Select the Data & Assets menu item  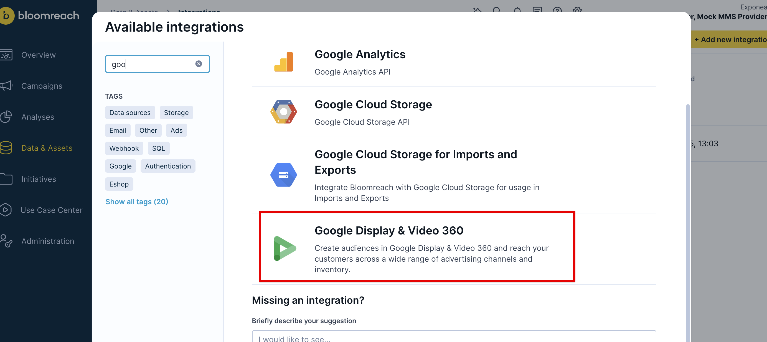tap(47, 148)
